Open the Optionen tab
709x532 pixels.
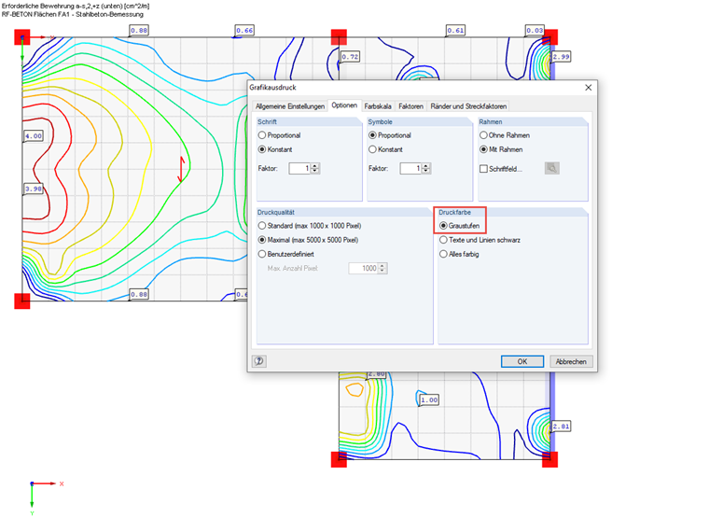[344, 105]
